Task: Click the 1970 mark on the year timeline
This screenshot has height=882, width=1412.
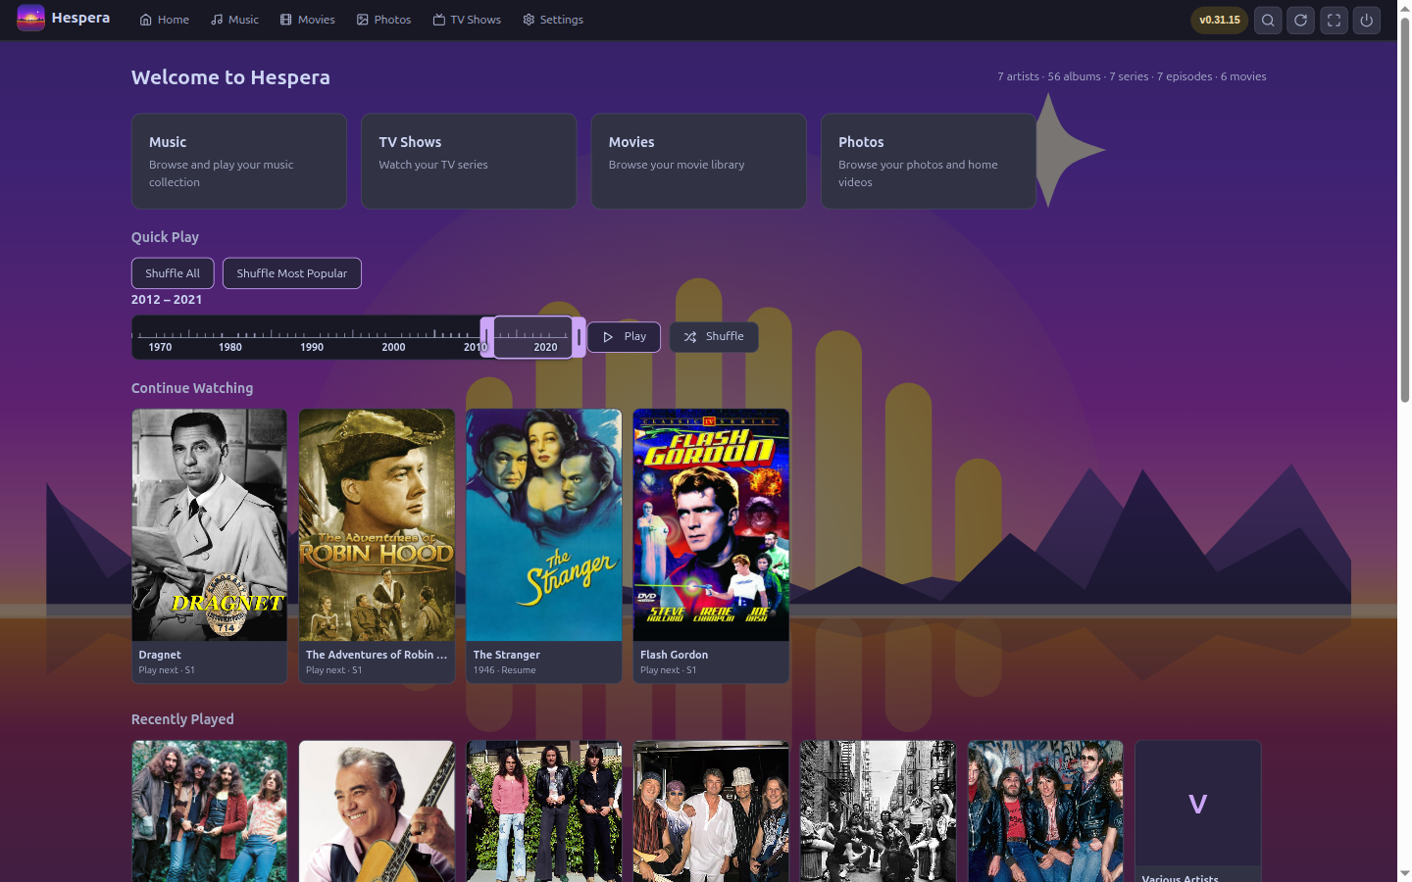Action: (160, 347)
